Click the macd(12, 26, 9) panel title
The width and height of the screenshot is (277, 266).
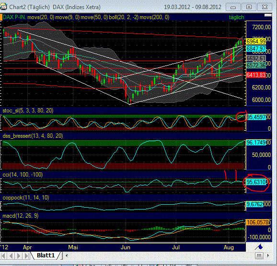coord(21,216)
